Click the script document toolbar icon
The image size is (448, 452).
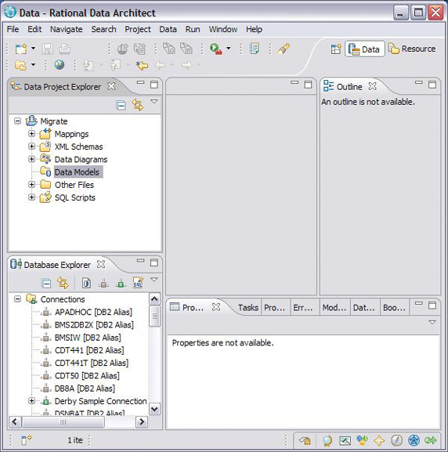pos(254,49)
